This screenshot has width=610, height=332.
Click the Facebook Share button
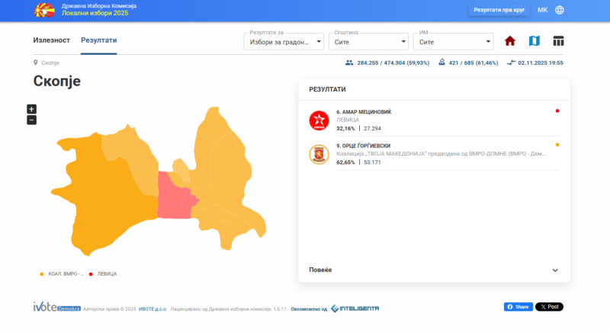point(518,307)
